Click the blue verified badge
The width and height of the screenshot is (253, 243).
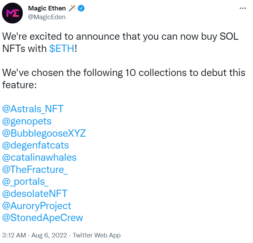tap(81, 8)
